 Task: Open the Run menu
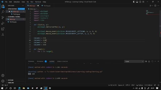(x=32, y=2)
